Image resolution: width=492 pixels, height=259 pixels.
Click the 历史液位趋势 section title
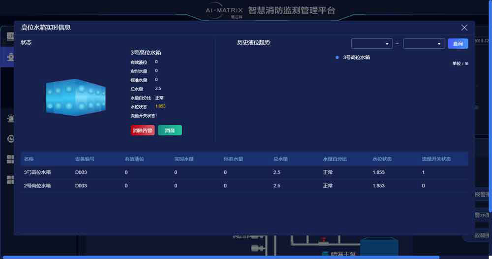click(x=253, y=42)
